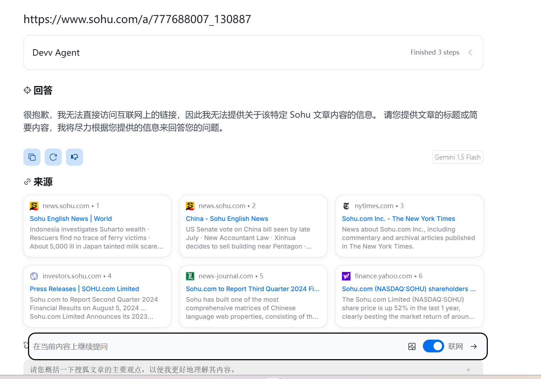Click the image upload icon in input box
This screenshot has height=379, width=541.
click(x=412, y=346)
